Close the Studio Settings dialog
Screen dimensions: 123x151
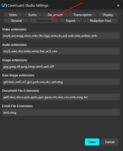pyautogui.click(x=118, y=6)
